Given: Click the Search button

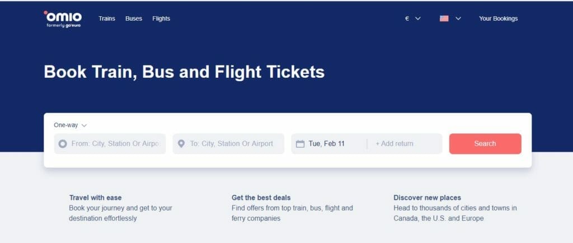Looking at the screenshot, I should tap(485, 143).
